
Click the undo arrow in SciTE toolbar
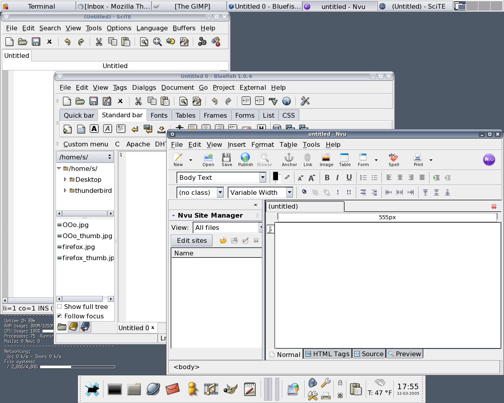point(67,41)
